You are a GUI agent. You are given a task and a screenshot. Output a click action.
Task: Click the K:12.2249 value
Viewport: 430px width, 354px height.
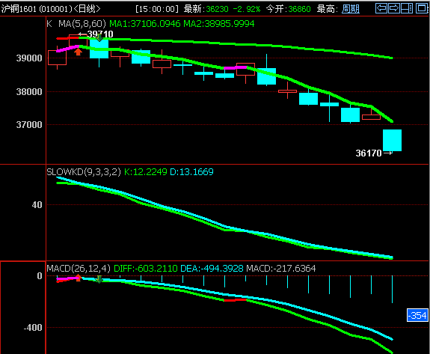coord(146,172)
